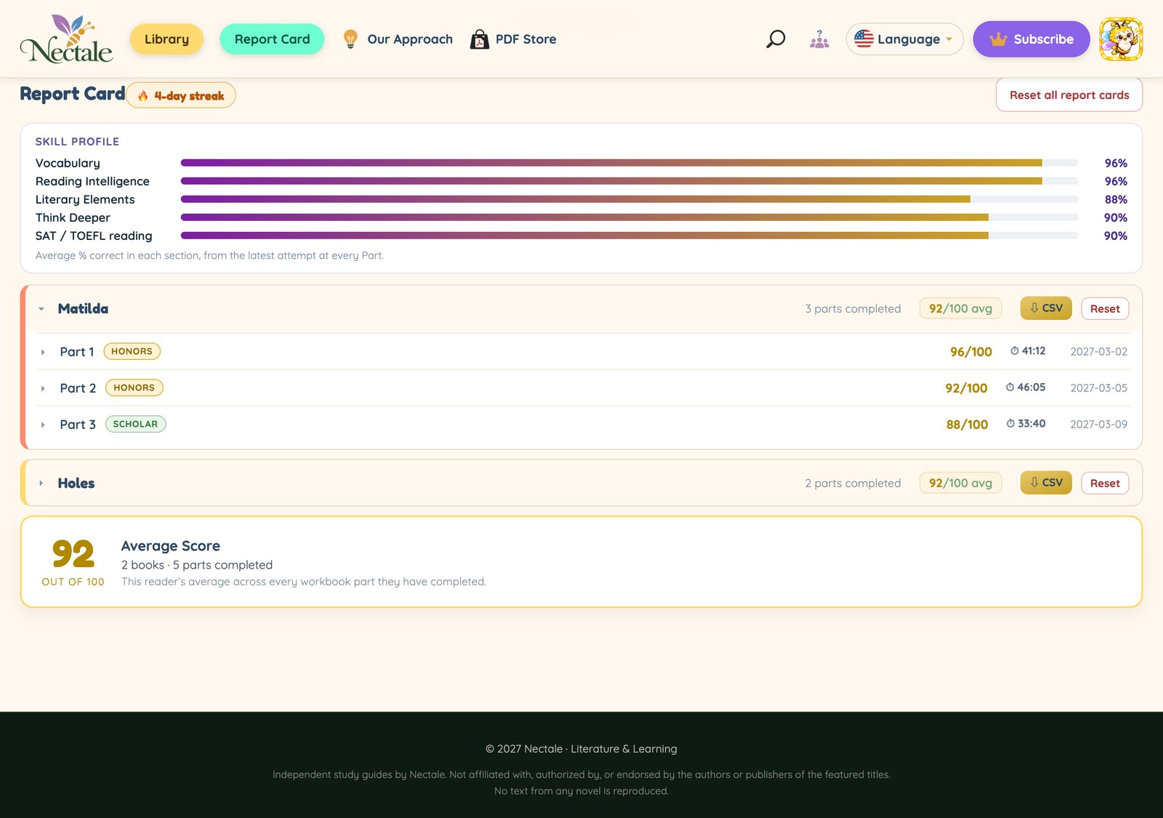Download Matilda CSV report

pos(1046,308)
